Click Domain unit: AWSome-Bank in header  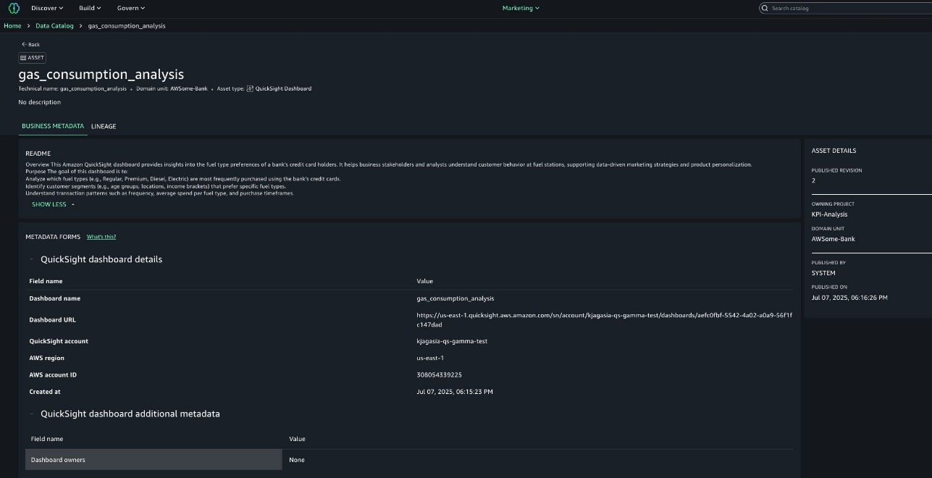click(172, 88)
